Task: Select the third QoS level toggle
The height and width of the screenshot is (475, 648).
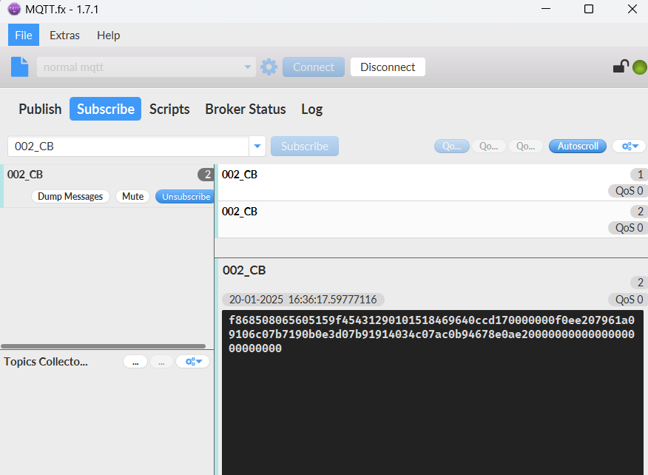Action: click(526, 146)
